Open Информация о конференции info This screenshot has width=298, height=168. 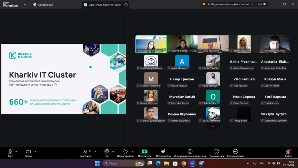tap(190, 153)
